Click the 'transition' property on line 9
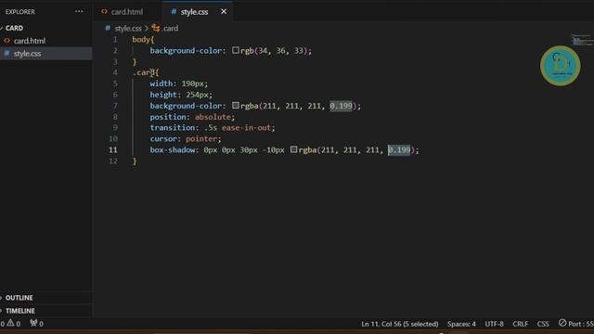This screenshot has width=594, height=334. pyautogui.click(x=173, y=128)
